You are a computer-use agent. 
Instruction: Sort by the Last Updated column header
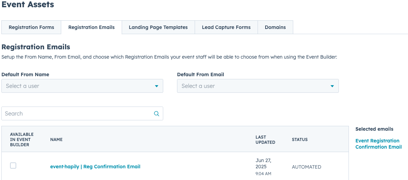pyautogui.click(x=265, y=140)
